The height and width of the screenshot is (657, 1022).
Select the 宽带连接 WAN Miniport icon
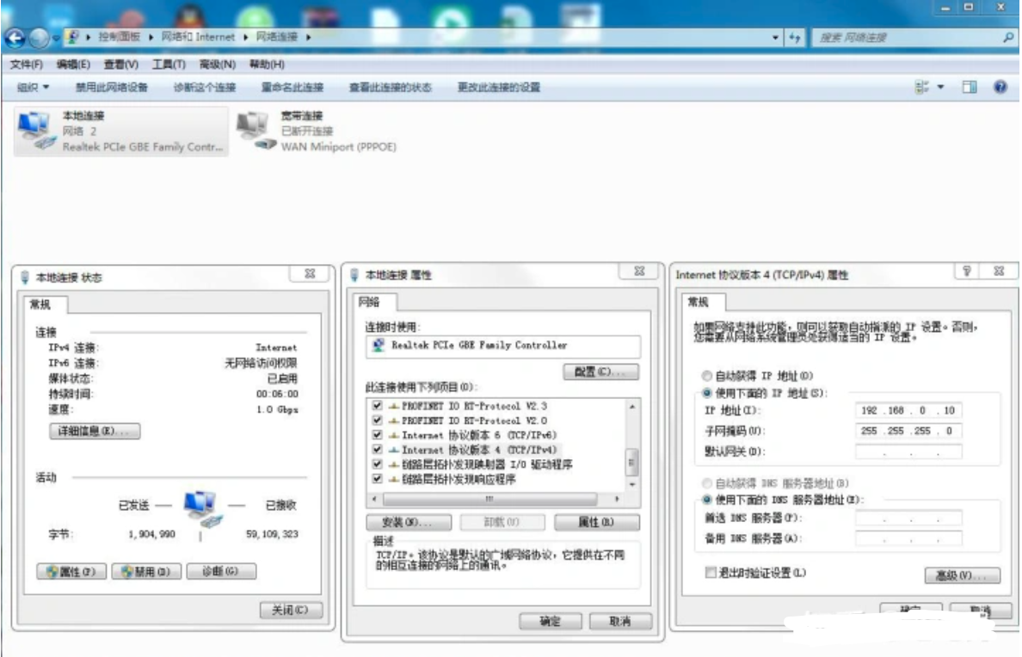coord(253,129)
